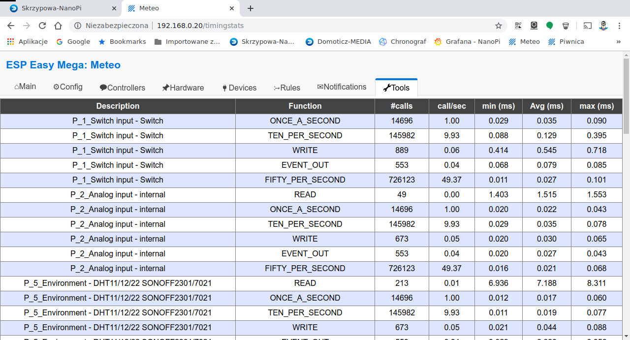Go back using browser back arrow
630x340 pixels.
tap(11, 26)
